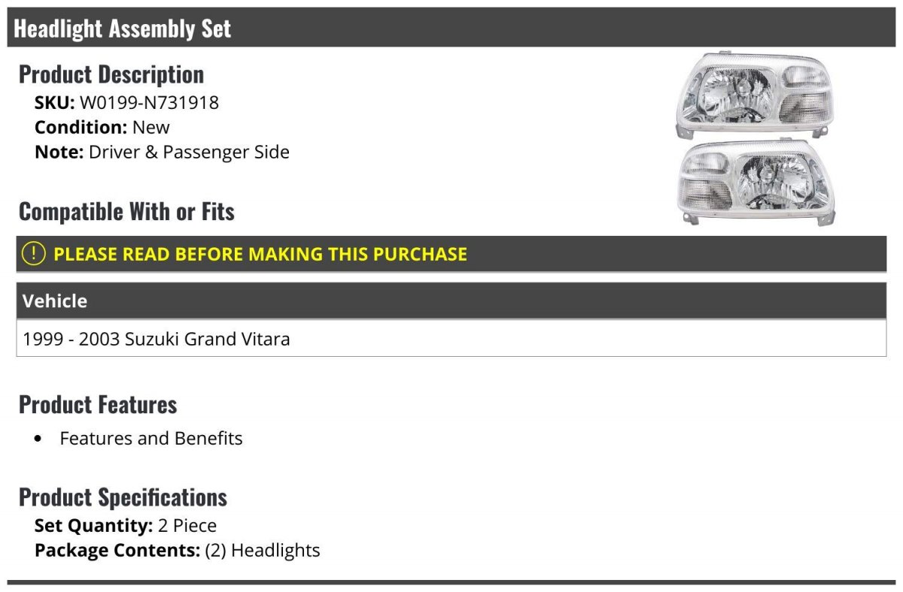
Task: Click the "Package Contents: (2) Headlights" line
Action: (177, 550)
